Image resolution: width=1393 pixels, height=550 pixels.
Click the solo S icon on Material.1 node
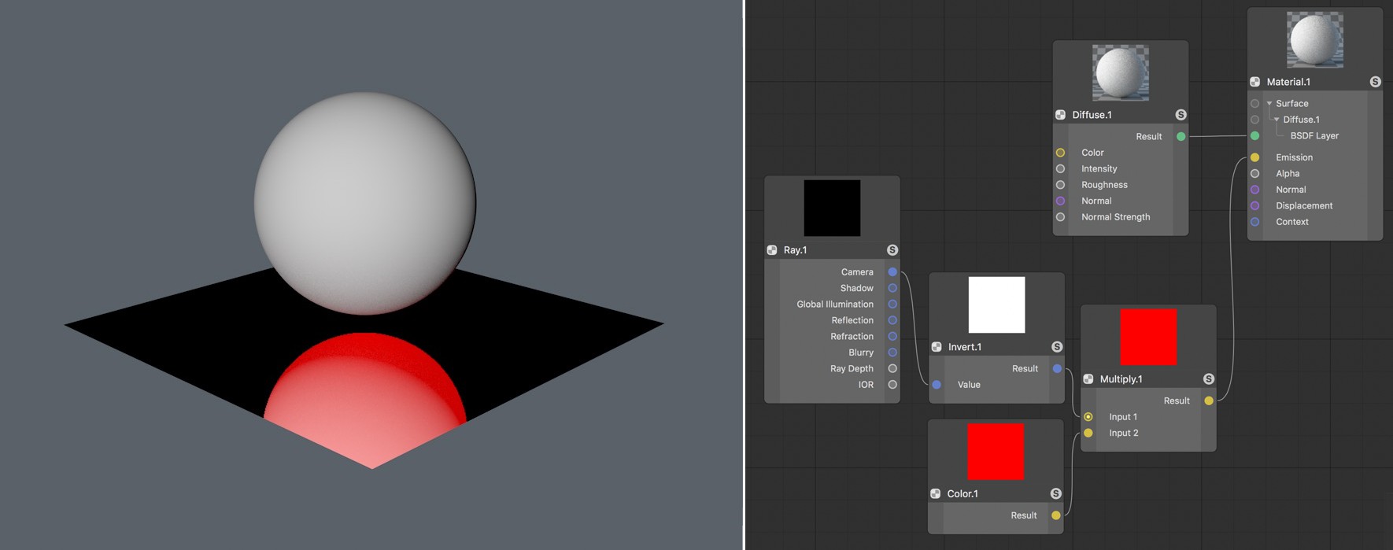pos(1375,82)
